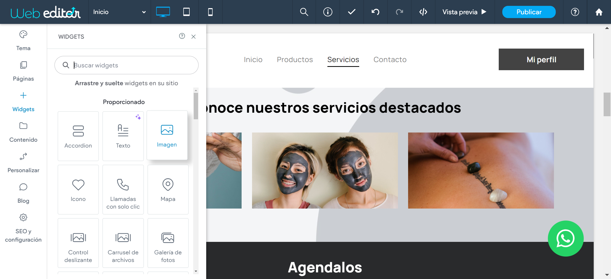Screen dimensions: 611x279
Task: Go to Servicios in the site navigation
Action: (x=343, y=60)
